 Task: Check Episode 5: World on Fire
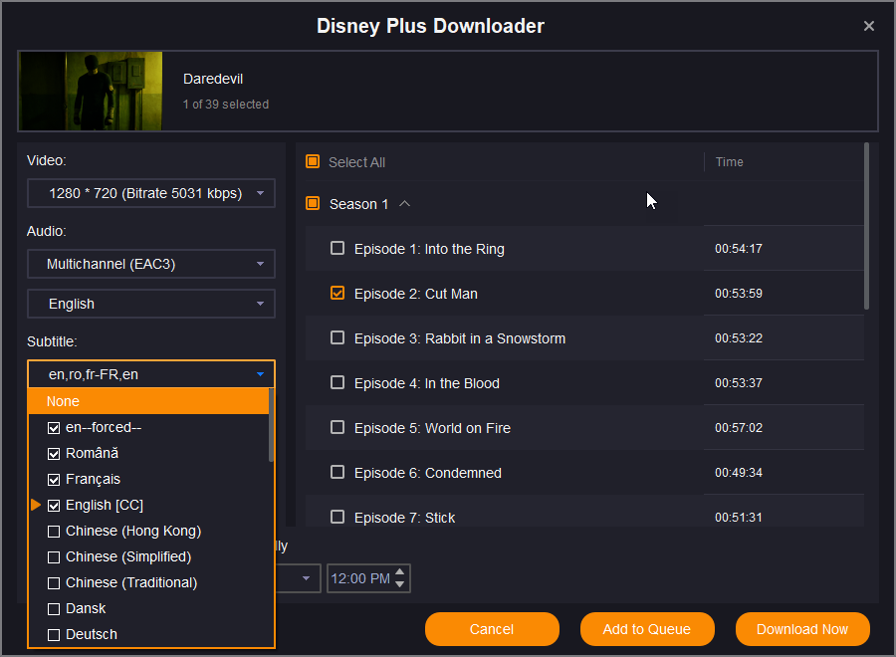point(337,427)
